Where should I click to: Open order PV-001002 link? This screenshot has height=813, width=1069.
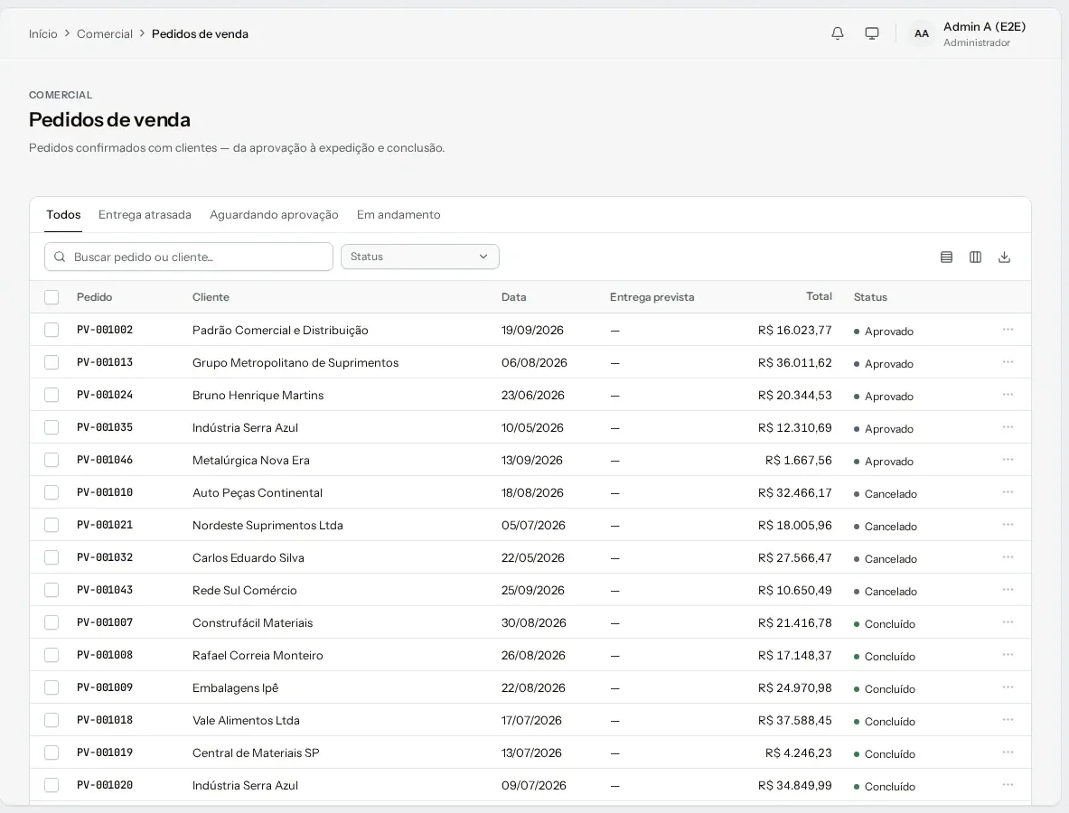pyautogui.click(x=105, y=330)
